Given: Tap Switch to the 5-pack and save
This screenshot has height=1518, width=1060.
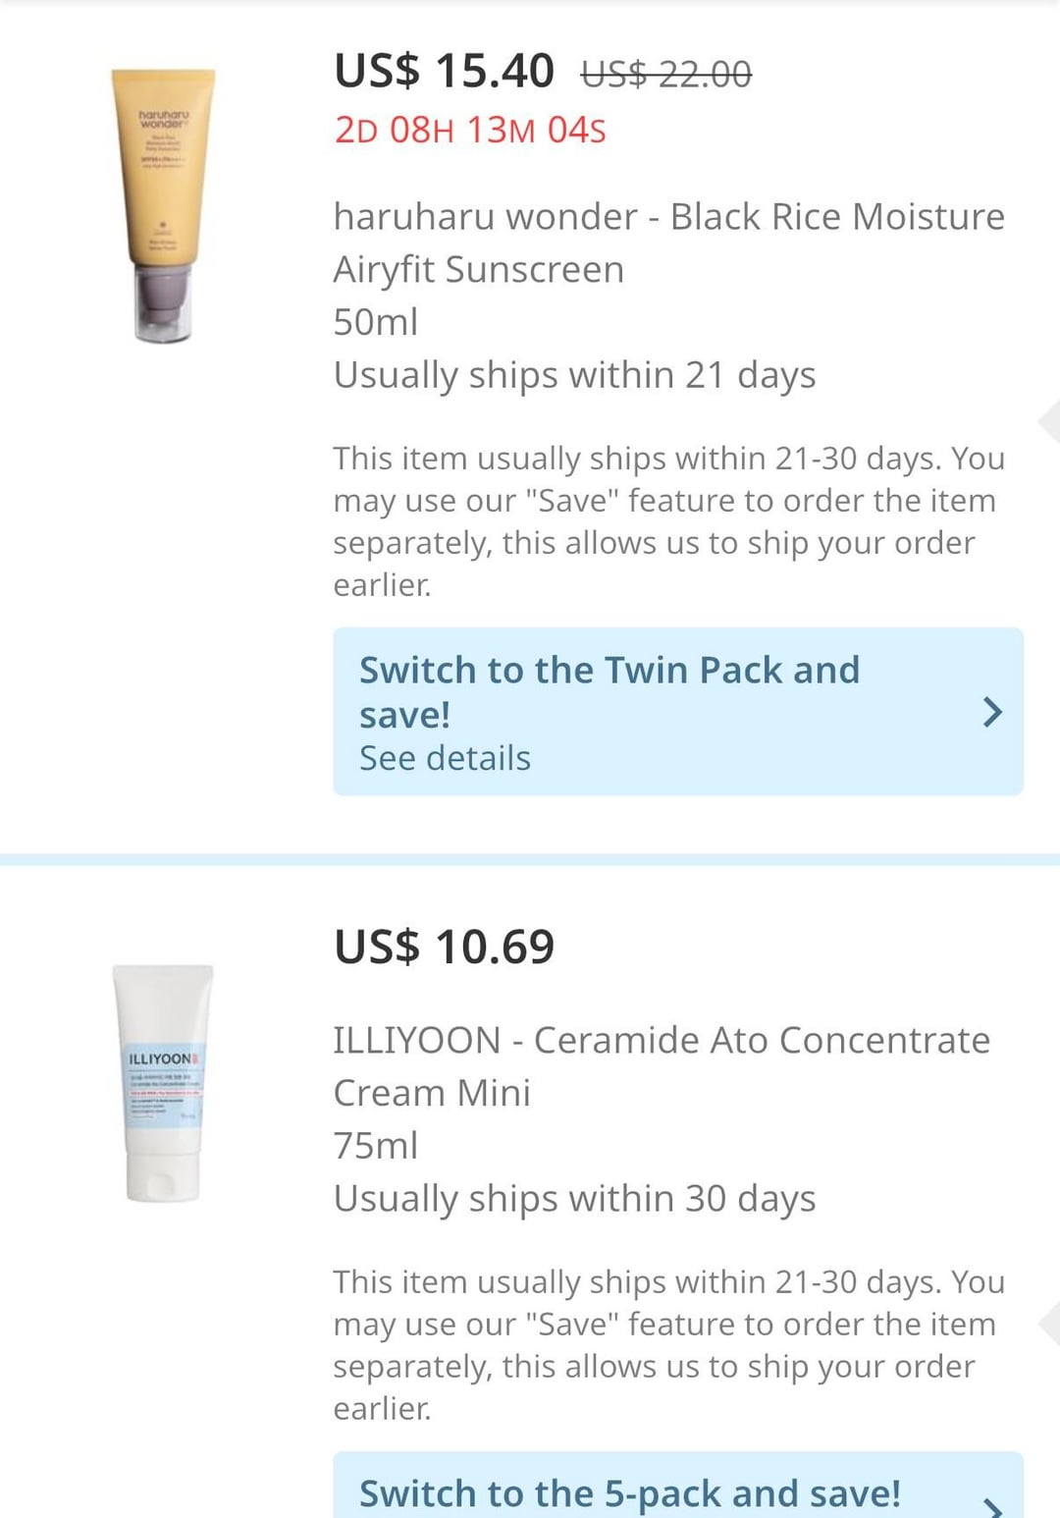Looking at the screenshot, I should [x=629, y=1493].
